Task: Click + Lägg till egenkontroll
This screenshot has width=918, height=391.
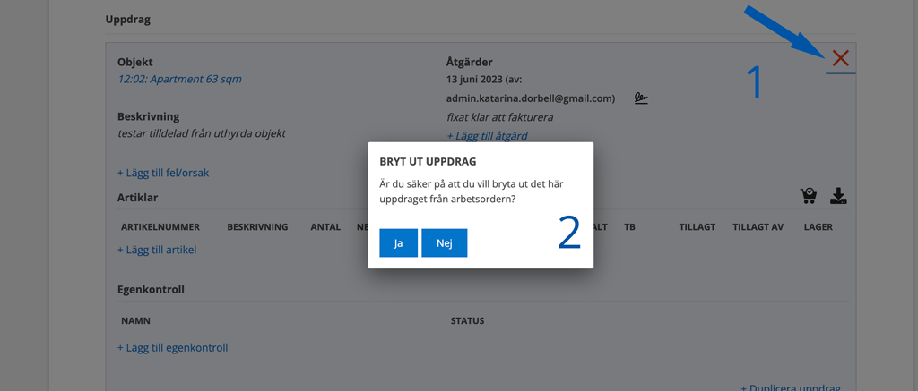Action: point(172,348)
